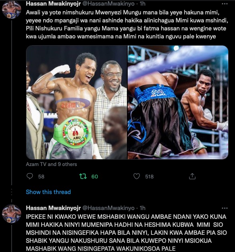Open the share icon under the photos
This screenshot has height=252, width=235.
click(192, 176)
